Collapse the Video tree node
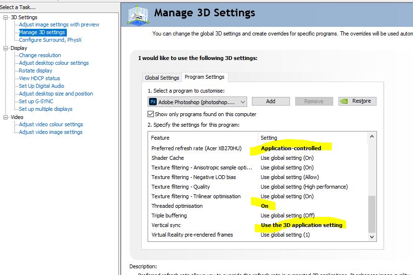This screenshot has height=275, width=413. (6, 117)
